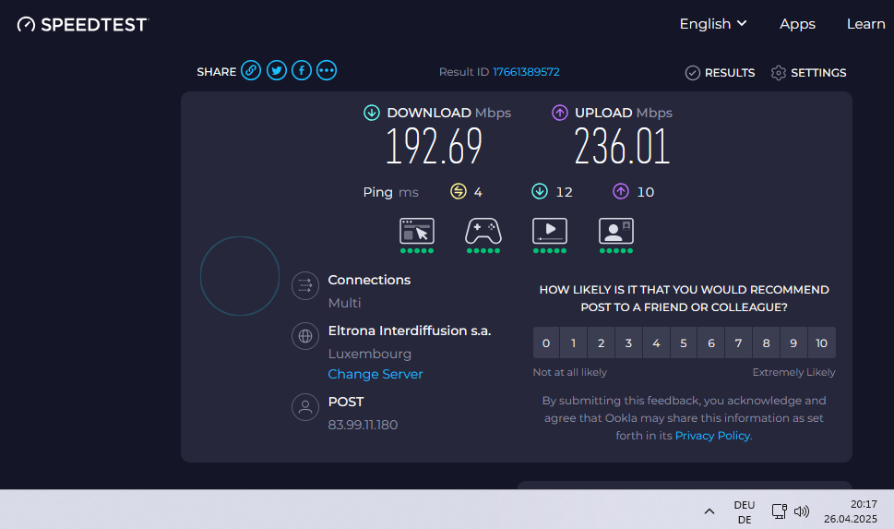Share result on Twitter
The image size is (894, 529).
point(277,71)
